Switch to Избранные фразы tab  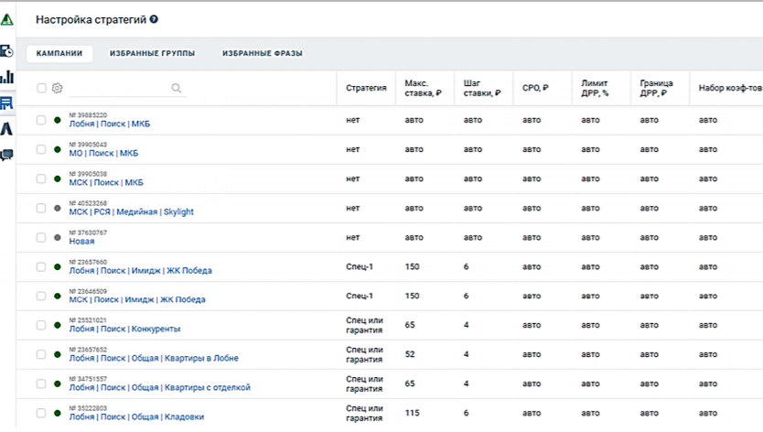pyautogui.click(x=263, y=53)
